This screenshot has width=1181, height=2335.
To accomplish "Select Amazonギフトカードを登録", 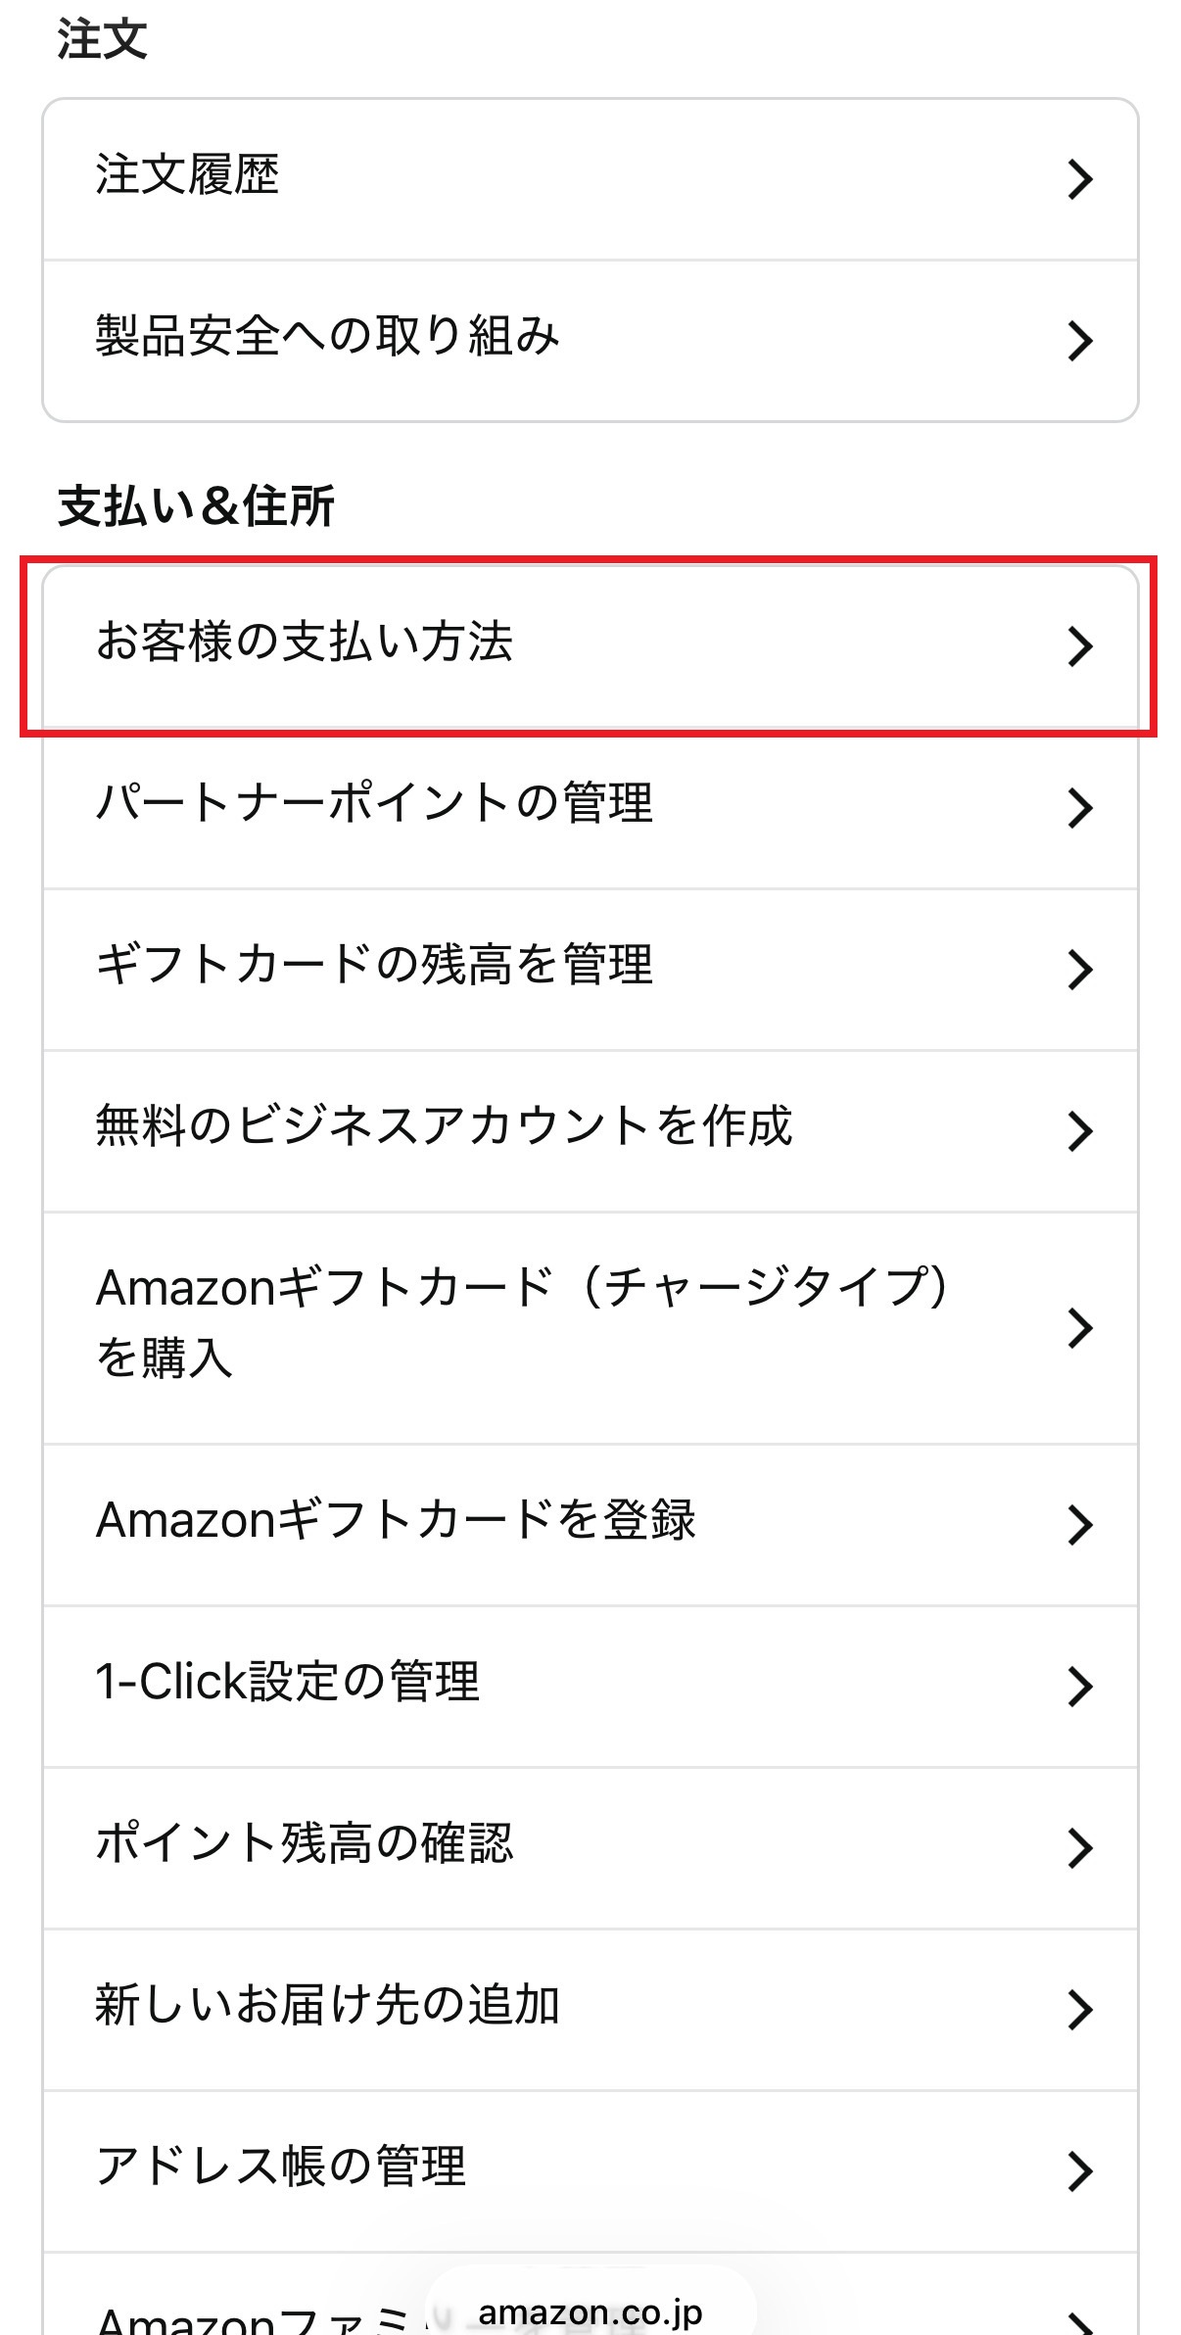I will click(396, 1520).
